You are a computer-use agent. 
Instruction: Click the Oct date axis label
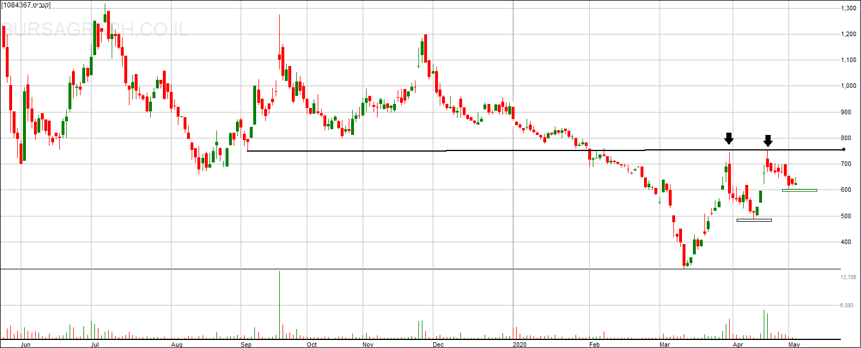311,345
